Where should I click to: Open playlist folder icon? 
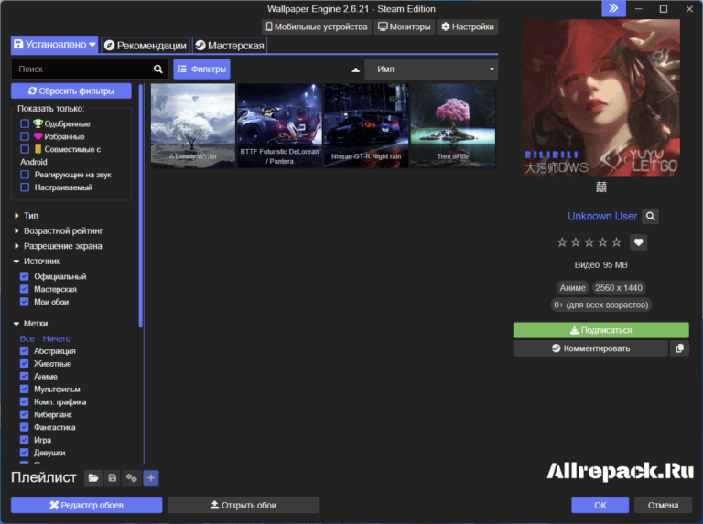(93, 478)
